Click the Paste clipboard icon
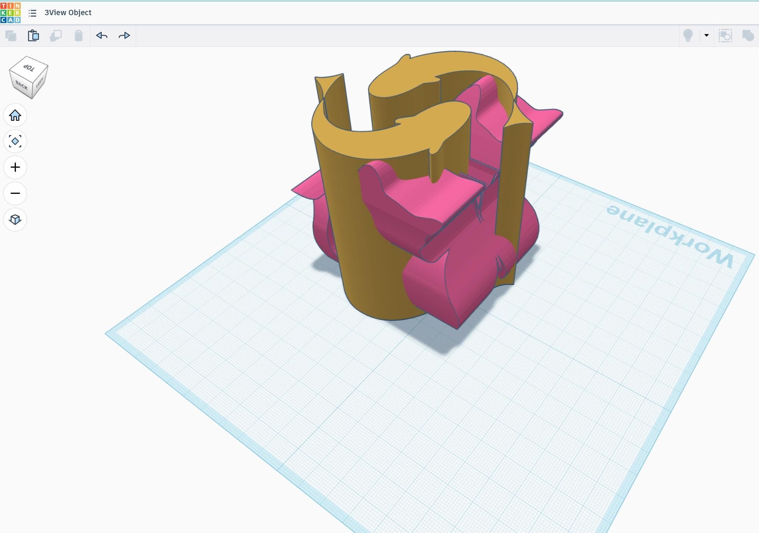Screen dimensions: 759x533 [x=33, y=36]
